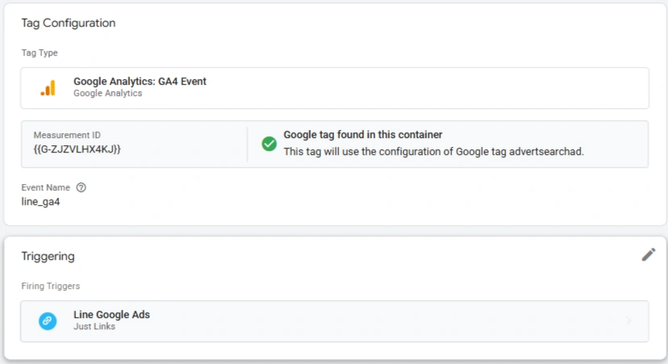The height and width of the screenshot is (364, 668).
Task: Select the Google Analytics: GA4 Event tag type
Action: pos(335,88)
